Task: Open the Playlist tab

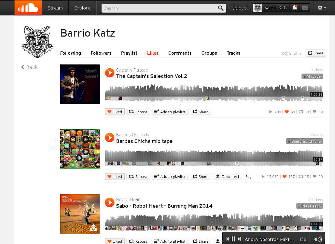Action: tap(129, 53)
